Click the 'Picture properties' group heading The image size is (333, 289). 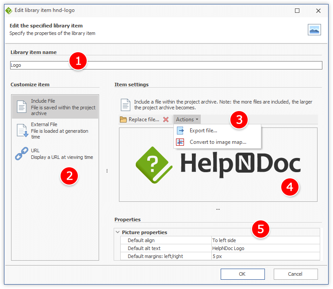point(145,232)
